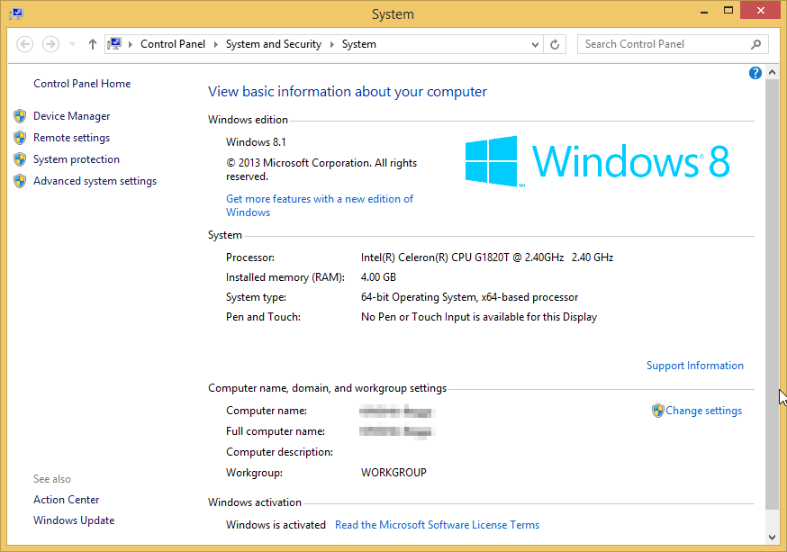This screenshot has height=552, width=787.
Task: Open System protection link
Action: pyautogui.click(x=77, y=159)
